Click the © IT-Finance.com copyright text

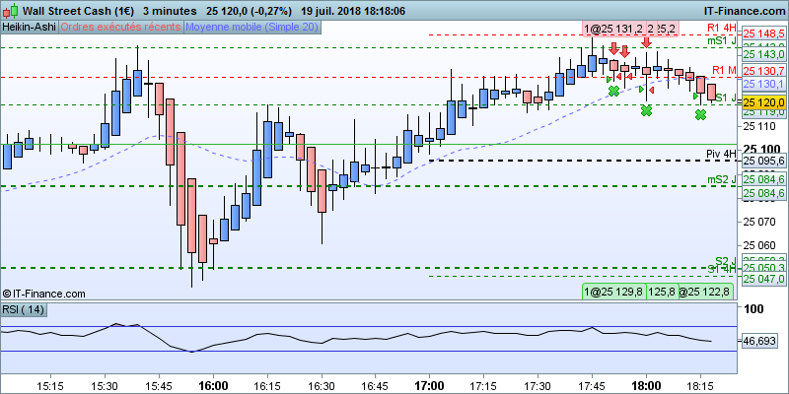tap(43, 294)
